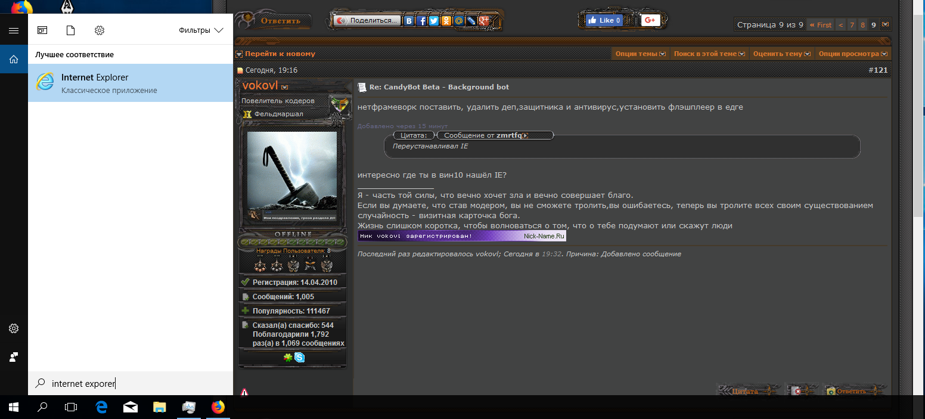Image resolution: width=925 pixels, height=419 pixels.
Task: Open the Опции темы dropdown menu
Action: [640, 54]
